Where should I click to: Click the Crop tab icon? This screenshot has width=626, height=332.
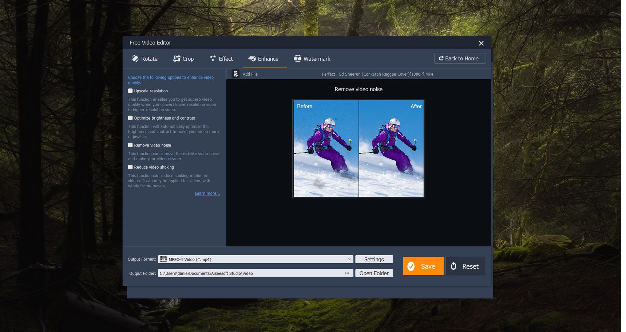click(177, 59)
